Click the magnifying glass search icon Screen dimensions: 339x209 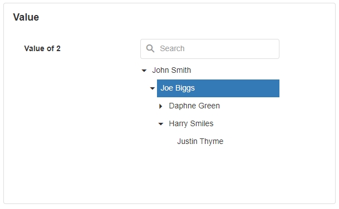[150, 48]
